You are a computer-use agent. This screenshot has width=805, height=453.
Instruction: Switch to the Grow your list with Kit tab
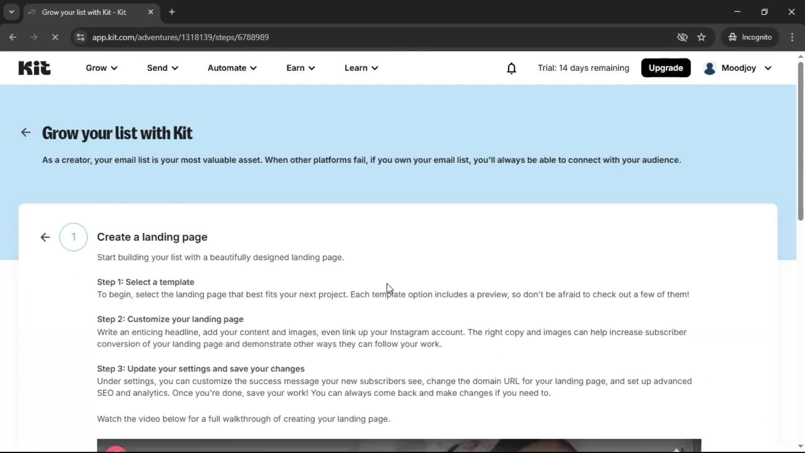coord(84,12)
